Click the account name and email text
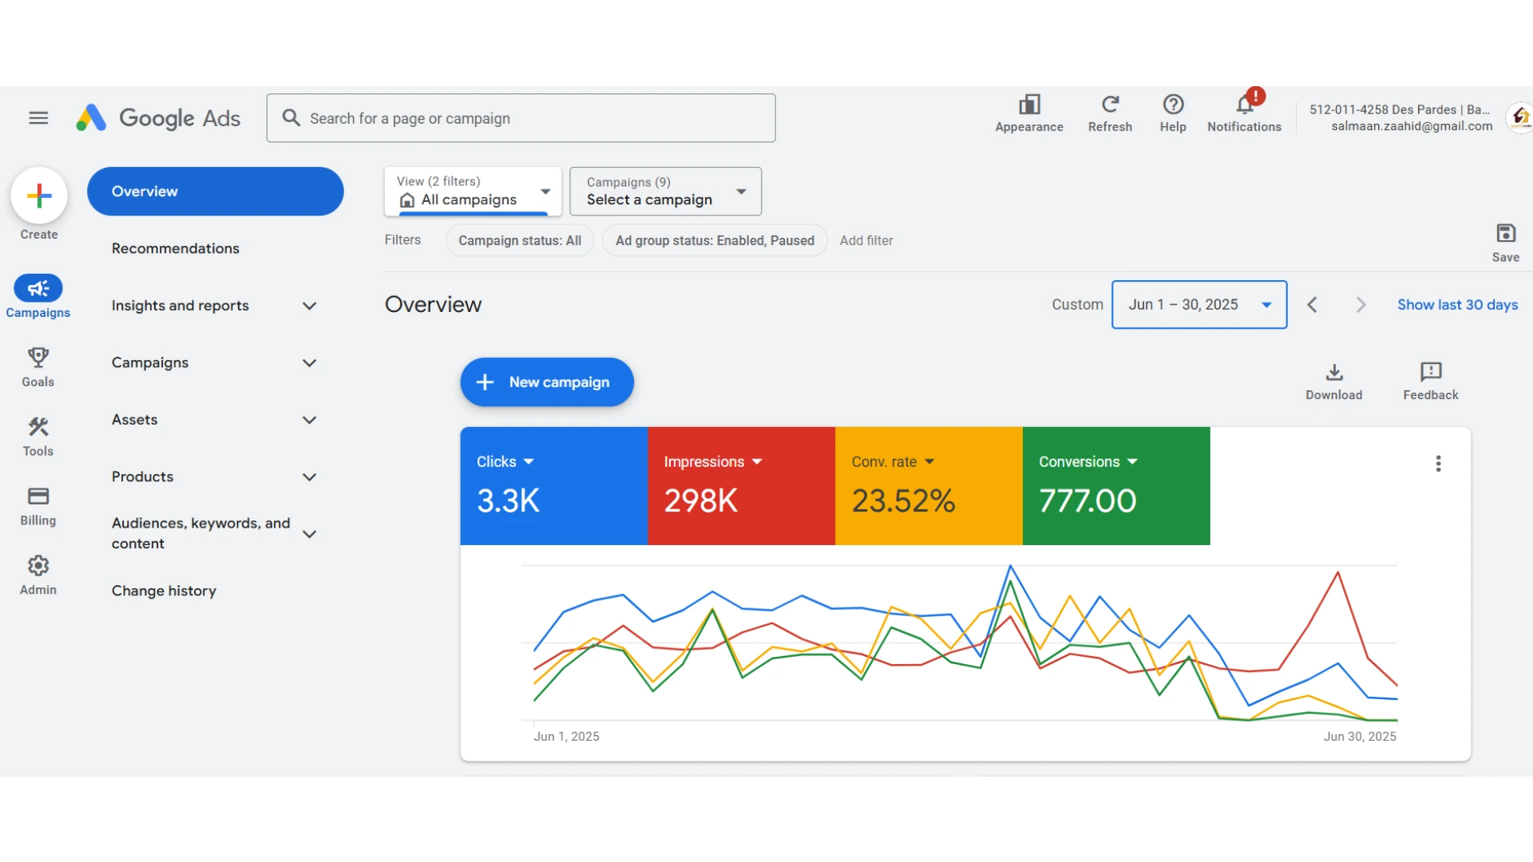The width and height of the screenshot is (1533, 862). (x=1400, y=117)
